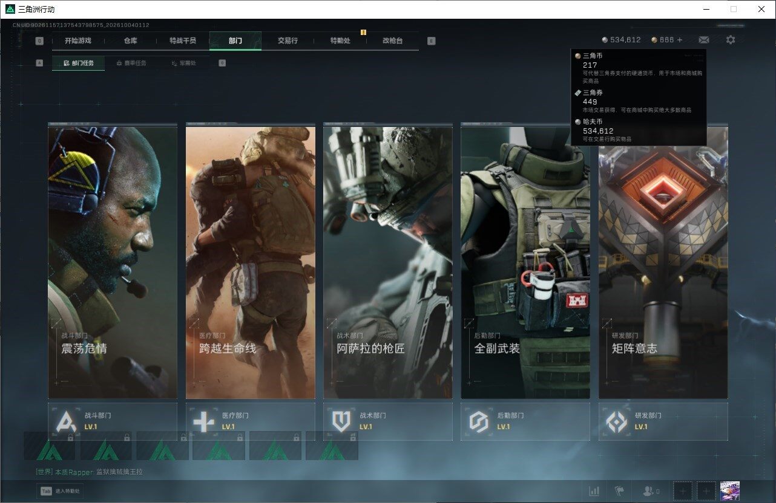Click the gold coin icon beside 666
This screenshot has width=776, height=503.
click(654, 40)
